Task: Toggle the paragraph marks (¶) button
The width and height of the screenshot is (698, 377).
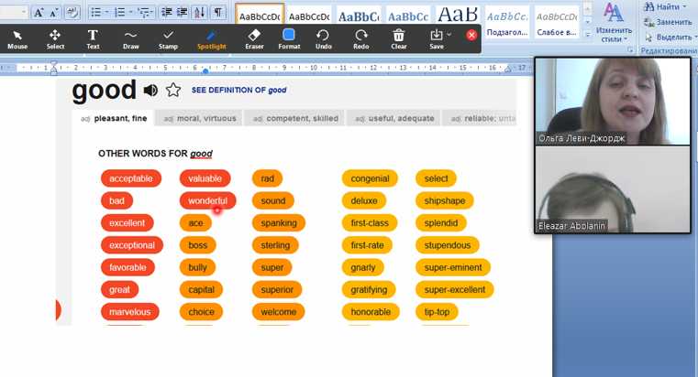Action: [217, 13]
